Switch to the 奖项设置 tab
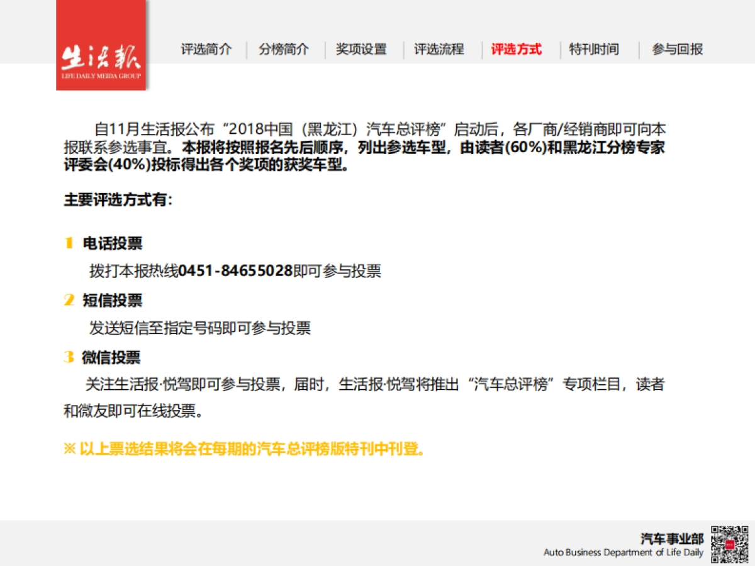The width and height of the screenshot is (755, 566). pos(361,49)
